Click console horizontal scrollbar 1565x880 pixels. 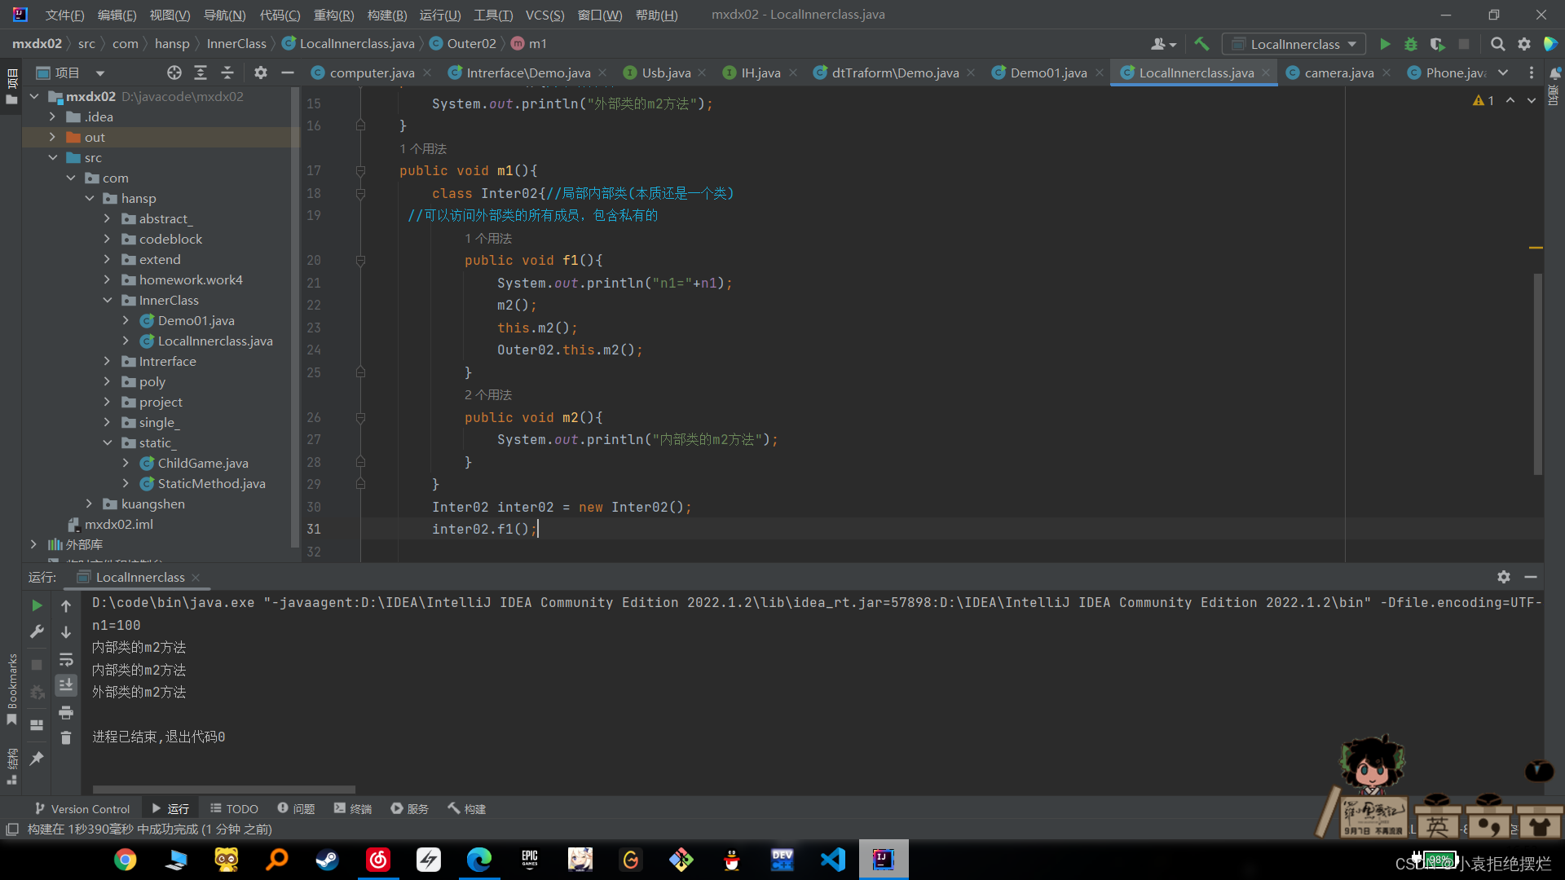(x=224, y=790)
